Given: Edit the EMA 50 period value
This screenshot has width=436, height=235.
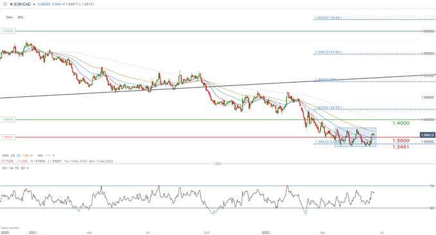Looking at the screenshot, I should point(19,155).
